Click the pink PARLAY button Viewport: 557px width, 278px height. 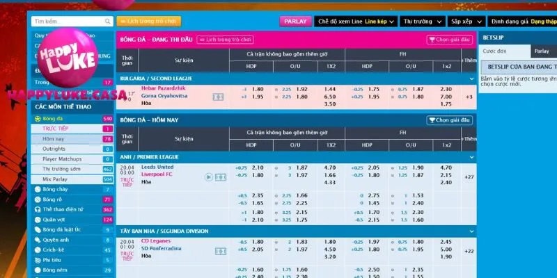[295, 22]
